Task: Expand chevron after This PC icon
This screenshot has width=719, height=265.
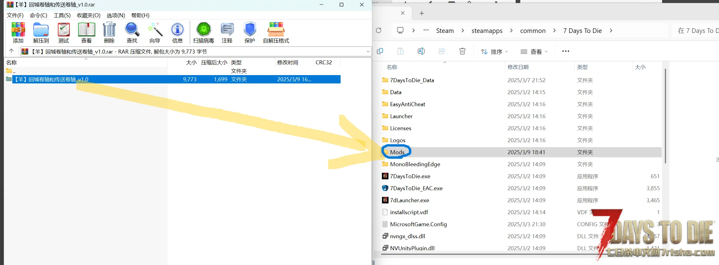Action: click(413, 30)
